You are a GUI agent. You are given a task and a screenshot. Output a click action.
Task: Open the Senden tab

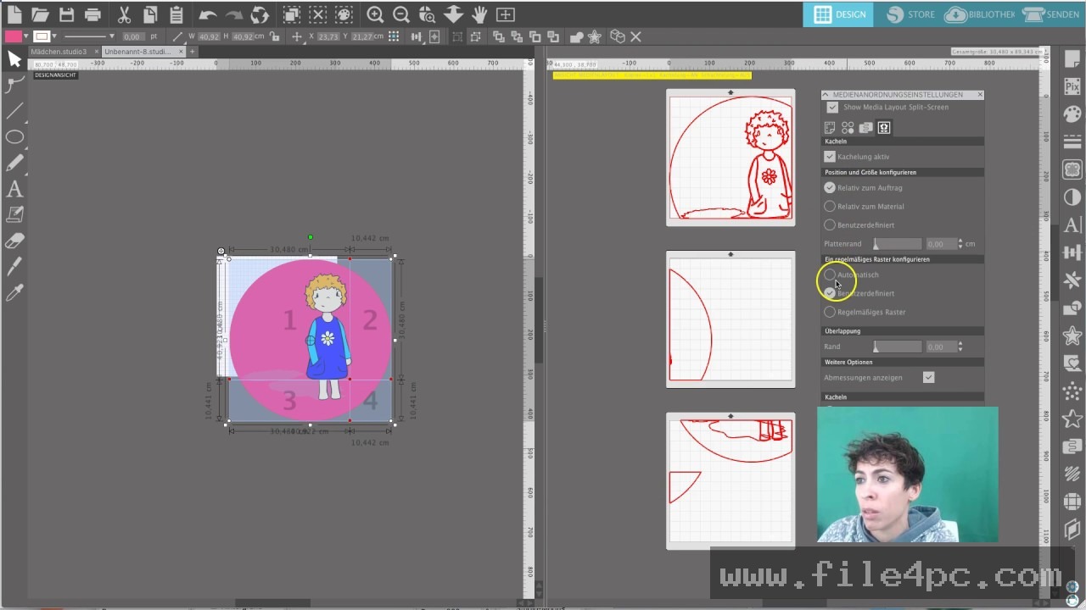(1052, 14)
